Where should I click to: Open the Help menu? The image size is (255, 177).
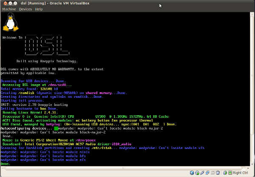click(39, 9)
